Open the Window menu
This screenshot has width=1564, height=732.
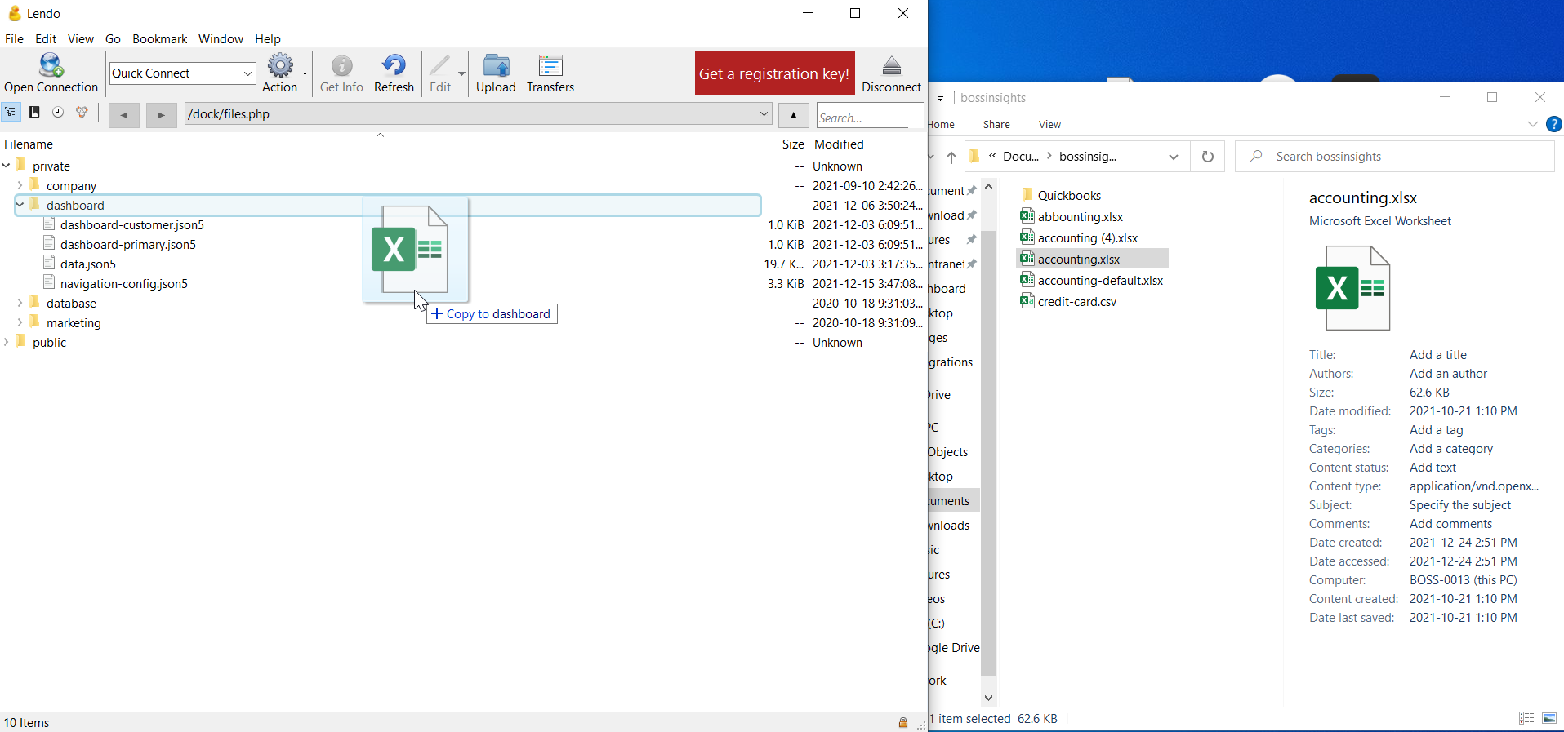click(221, 38)
